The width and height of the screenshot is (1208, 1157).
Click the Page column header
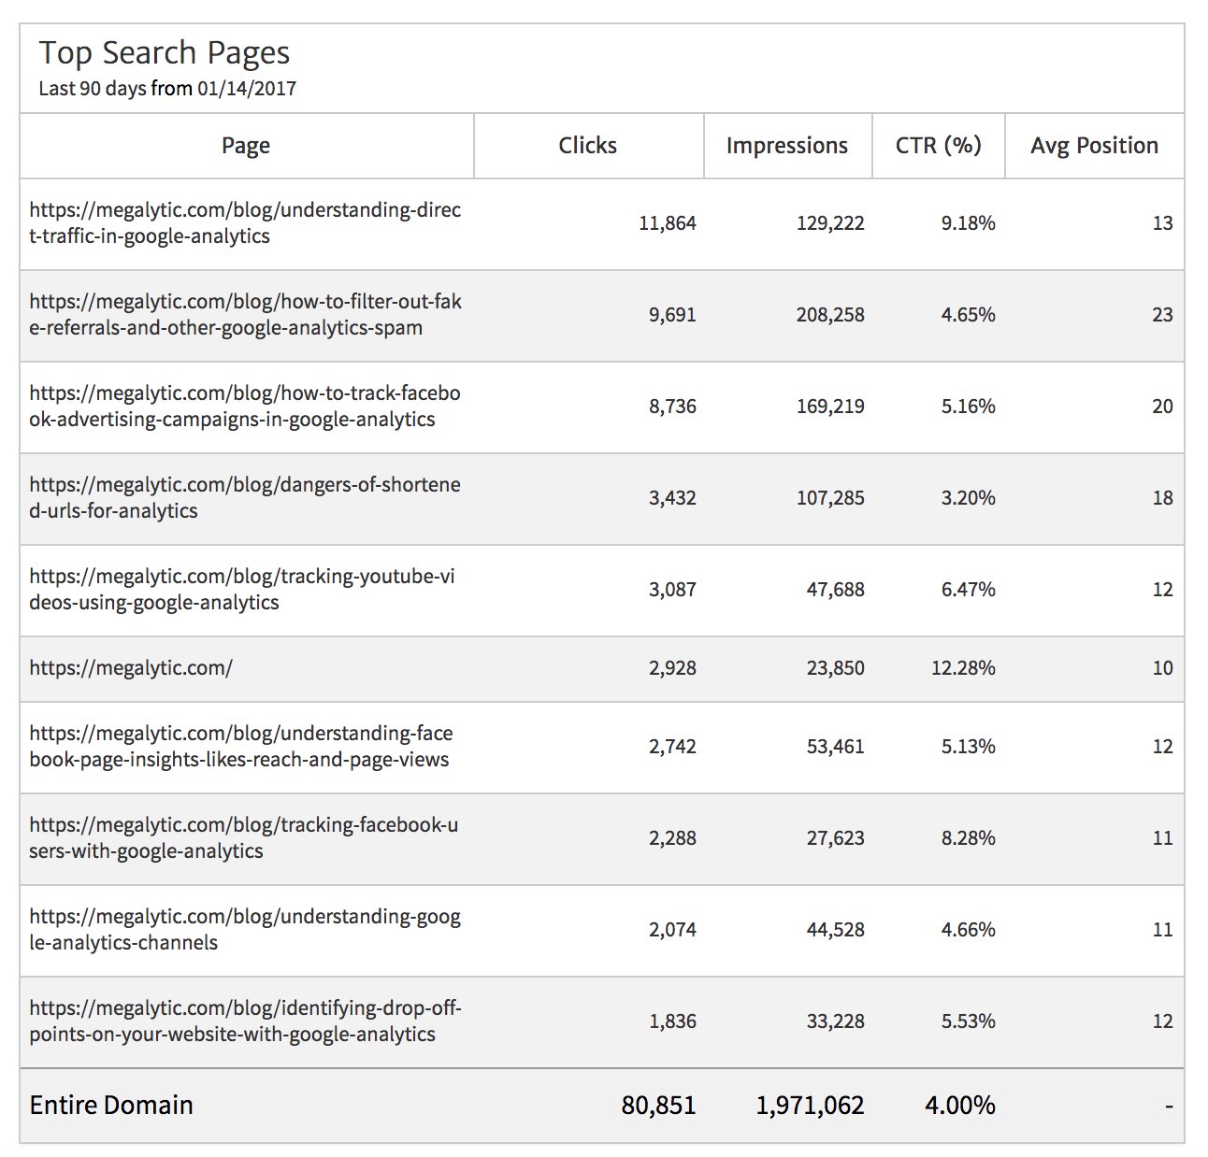[246, 146]
